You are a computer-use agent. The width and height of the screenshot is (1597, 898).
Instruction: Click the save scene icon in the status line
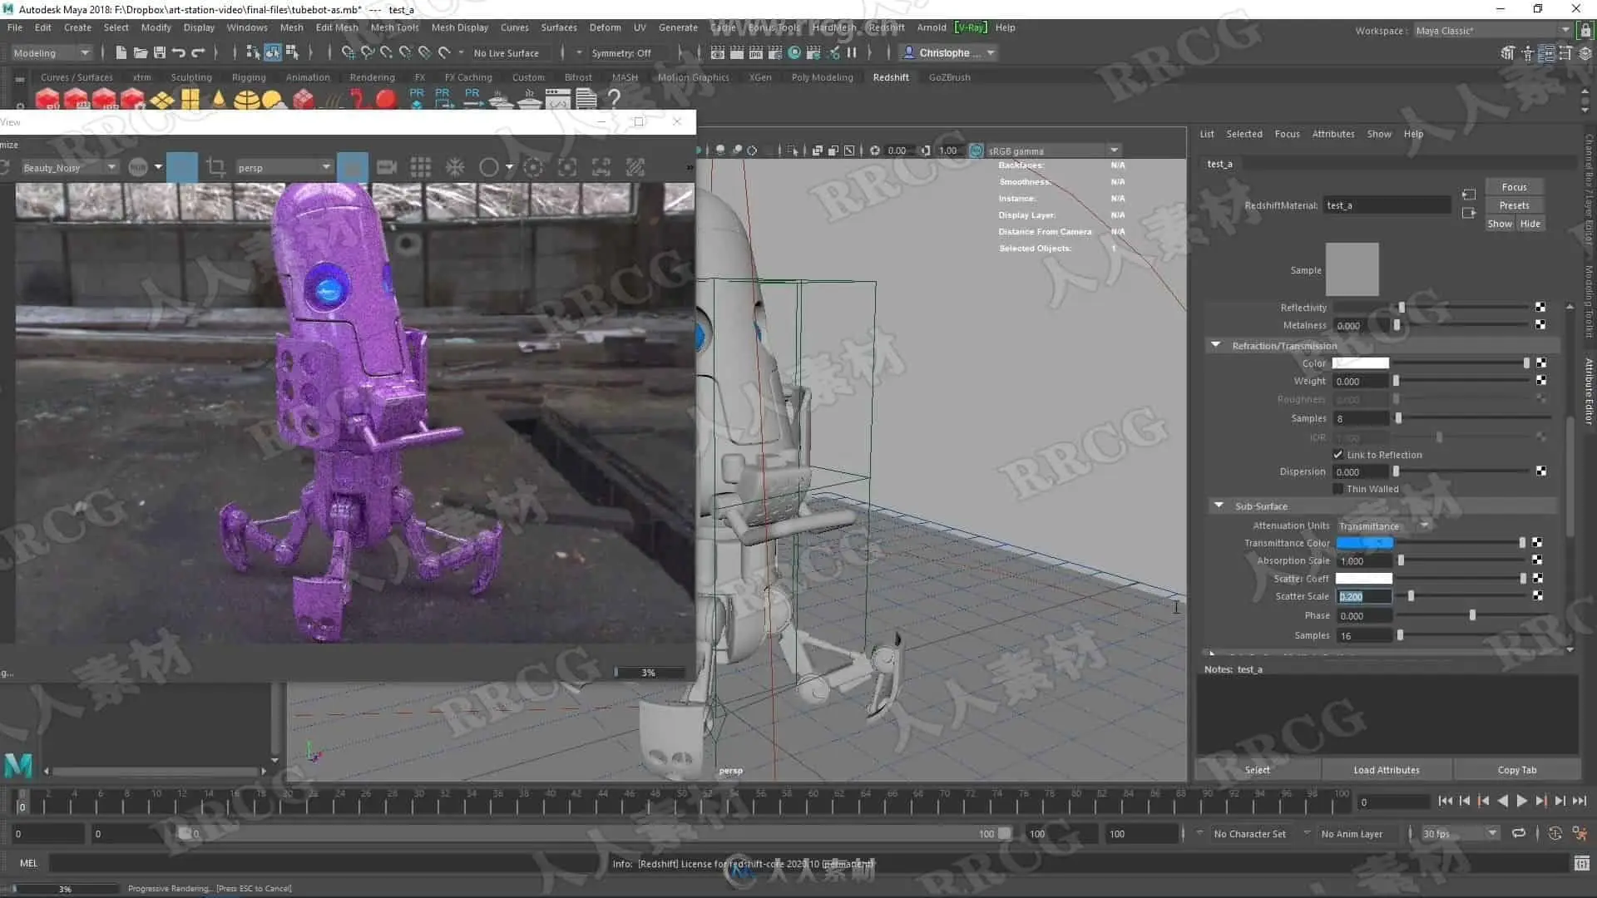click(160, 52)
